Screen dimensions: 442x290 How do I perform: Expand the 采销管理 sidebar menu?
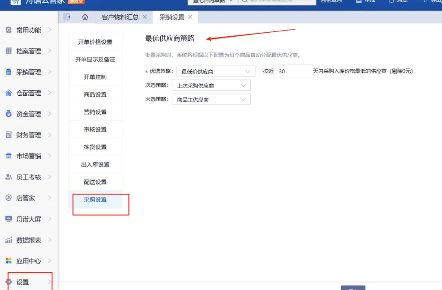29,72
